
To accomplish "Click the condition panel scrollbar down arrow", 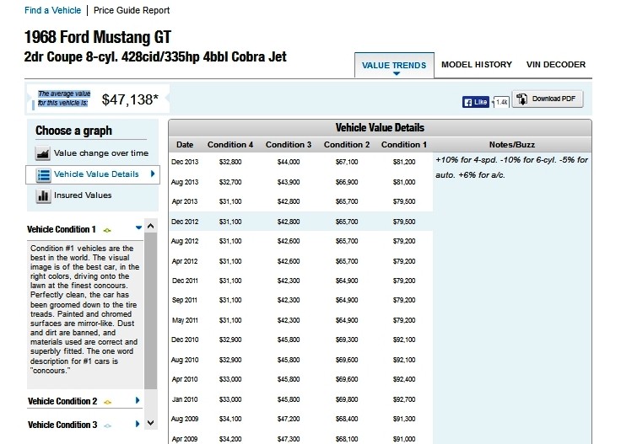I will coord(150,423).
